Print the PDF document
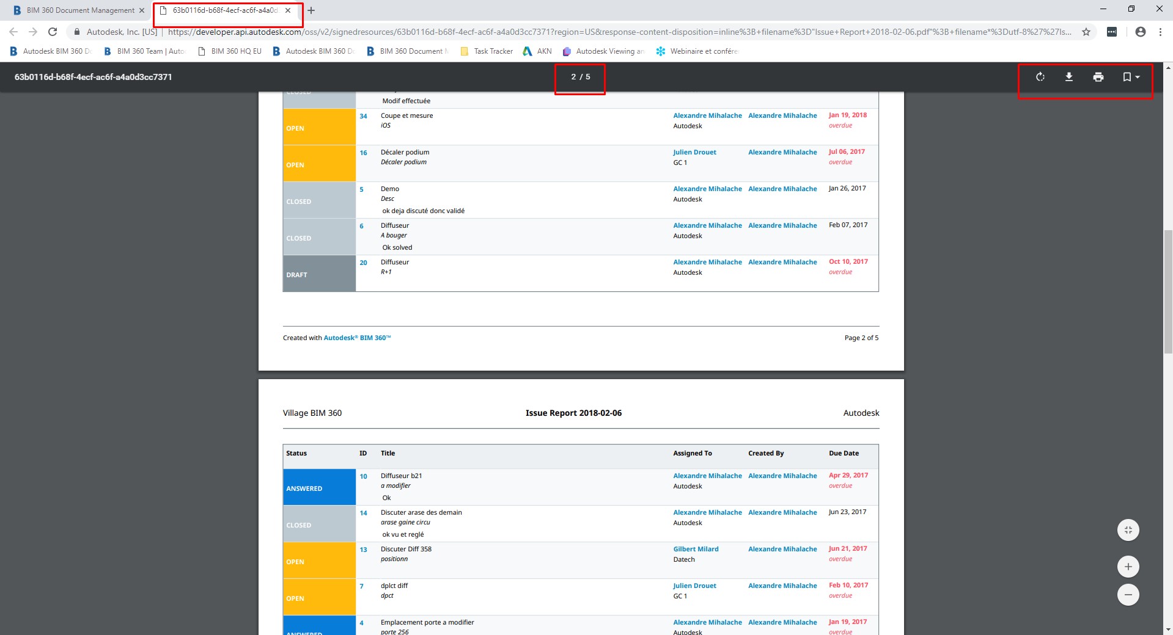The image size is (1173, 635). click(1098, 77)
